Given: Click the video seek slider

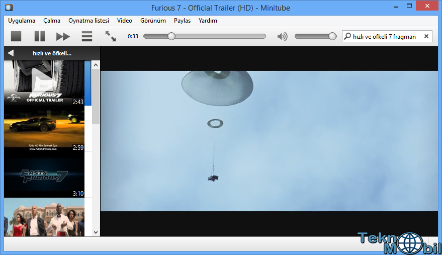Looking at the screenshot, I should pos(204,36).
